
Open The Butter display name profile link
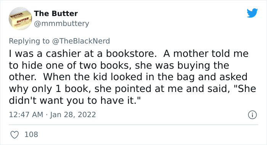56,13
